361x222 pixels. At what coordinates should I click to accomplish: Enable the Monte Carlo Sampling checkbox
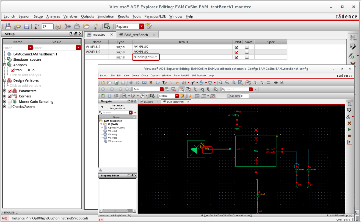point(10,102)
